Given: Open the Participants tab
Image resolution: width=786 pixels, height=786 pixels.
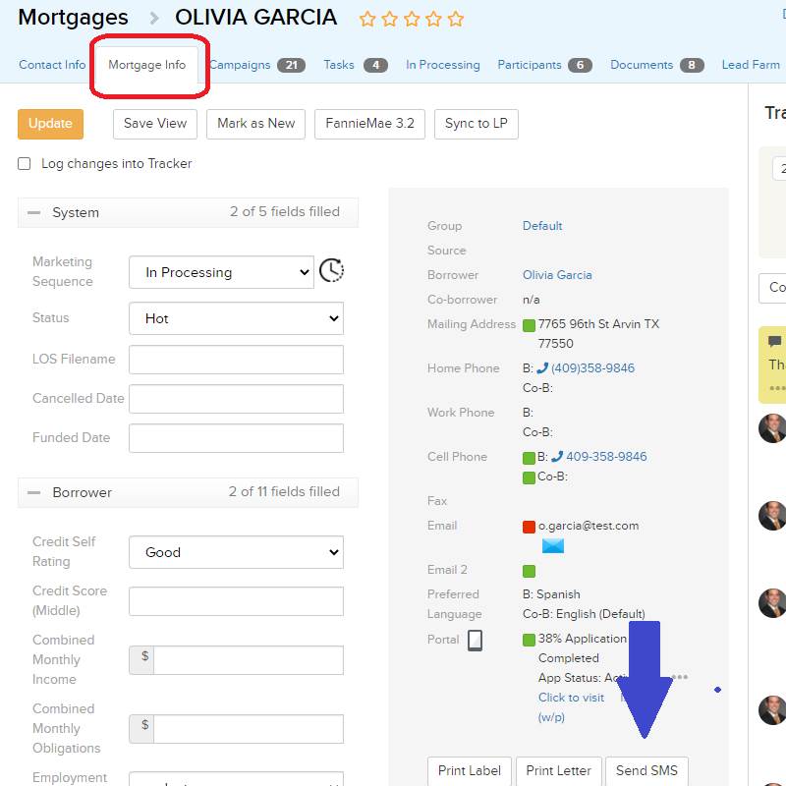Looking at the screenshot, I should pyautogui.click(x=544, y=65).
